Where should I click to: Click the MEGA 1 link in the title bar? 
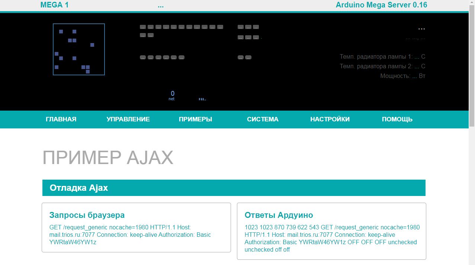tap(54, 5)
